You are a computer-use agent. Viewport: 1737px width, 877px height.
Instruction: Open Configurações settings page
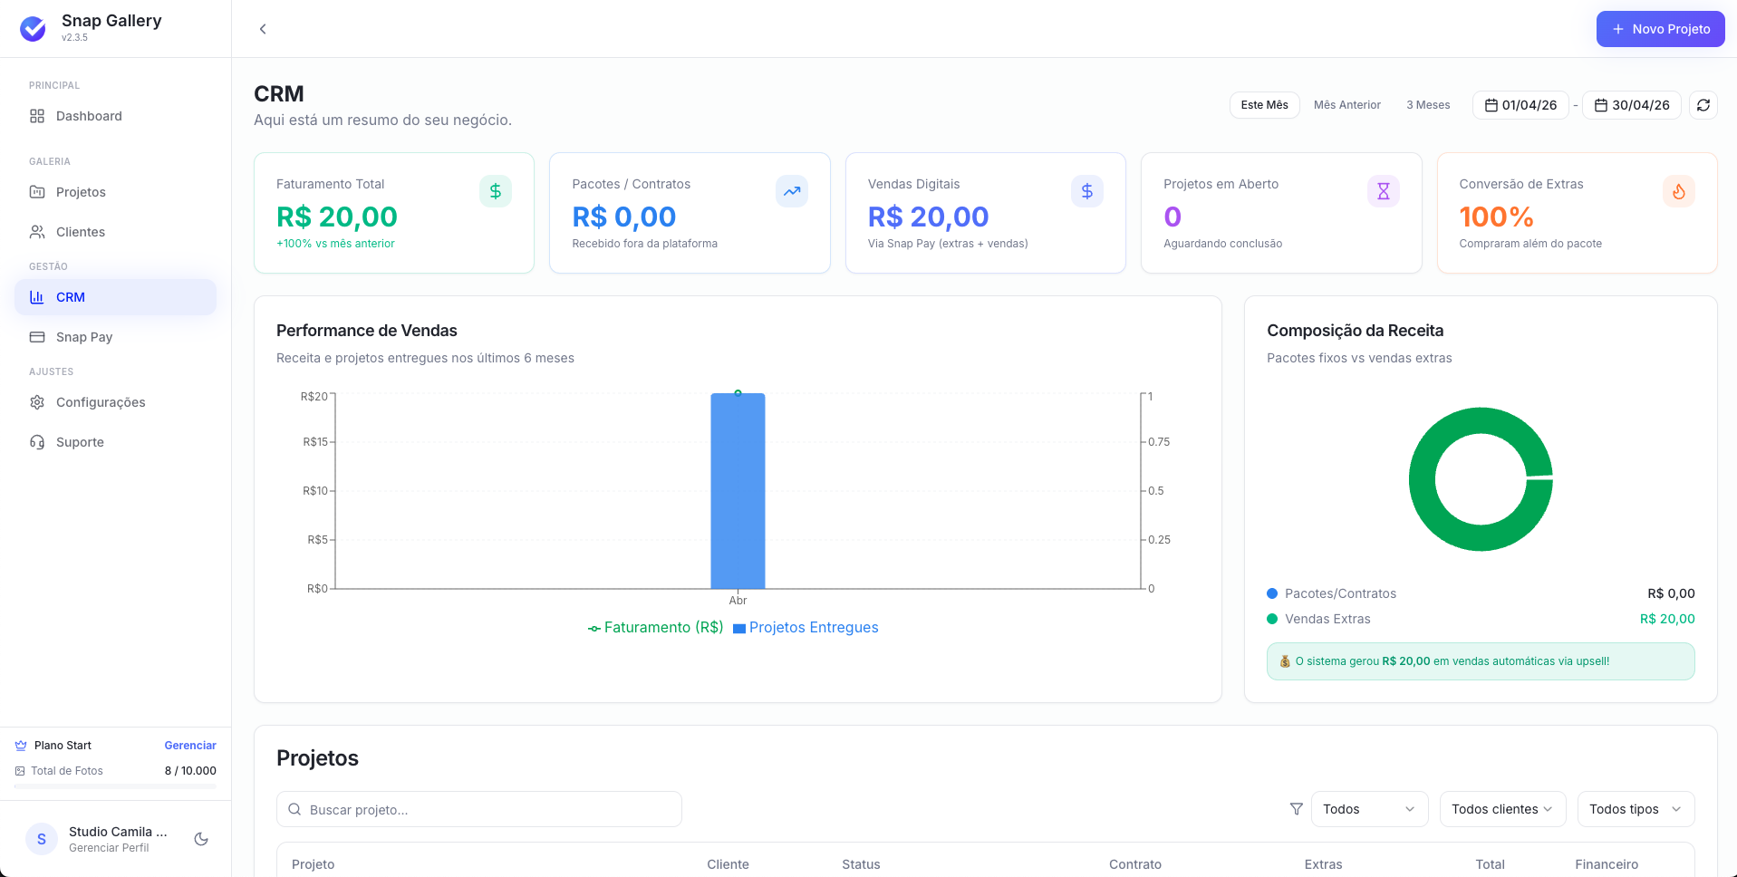115,402
